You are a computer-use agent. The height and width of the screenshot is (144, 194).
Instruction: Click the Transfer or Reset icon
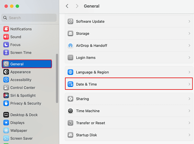70,123
